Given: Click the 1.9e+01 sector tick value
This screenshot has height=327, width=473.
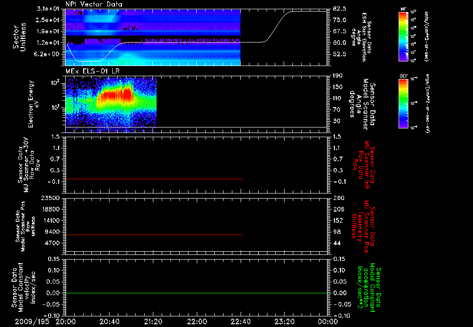Looking at the screenshot, I should (x=49, y=31).
